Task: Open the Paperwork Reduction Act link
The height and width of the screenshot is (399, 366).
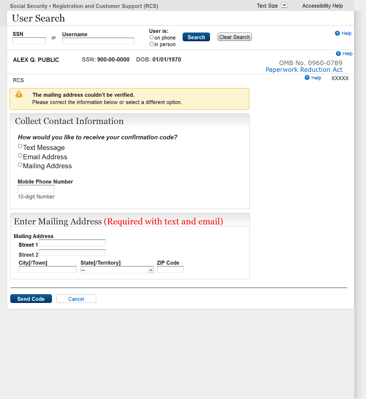Action: (x=304, y=70)
